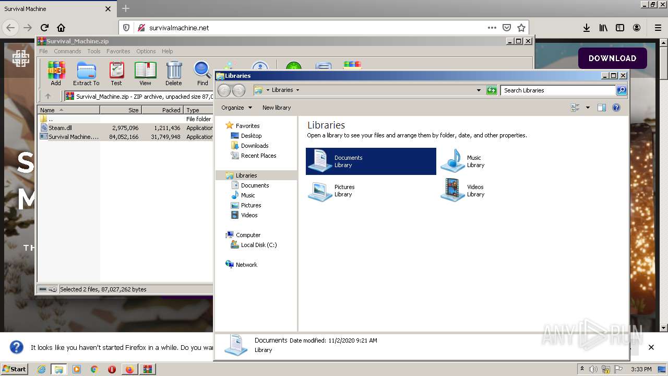Click Firefox back arrow button
668x376 pixels.
click(x=10, y=28)
